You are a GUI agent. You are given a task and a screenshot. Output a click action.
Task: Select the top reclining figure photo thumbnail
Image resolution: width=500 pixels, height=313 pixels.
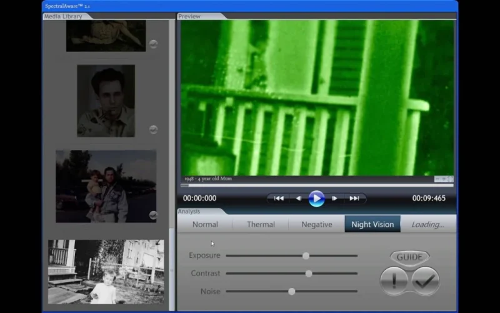[x=106, y=36]
